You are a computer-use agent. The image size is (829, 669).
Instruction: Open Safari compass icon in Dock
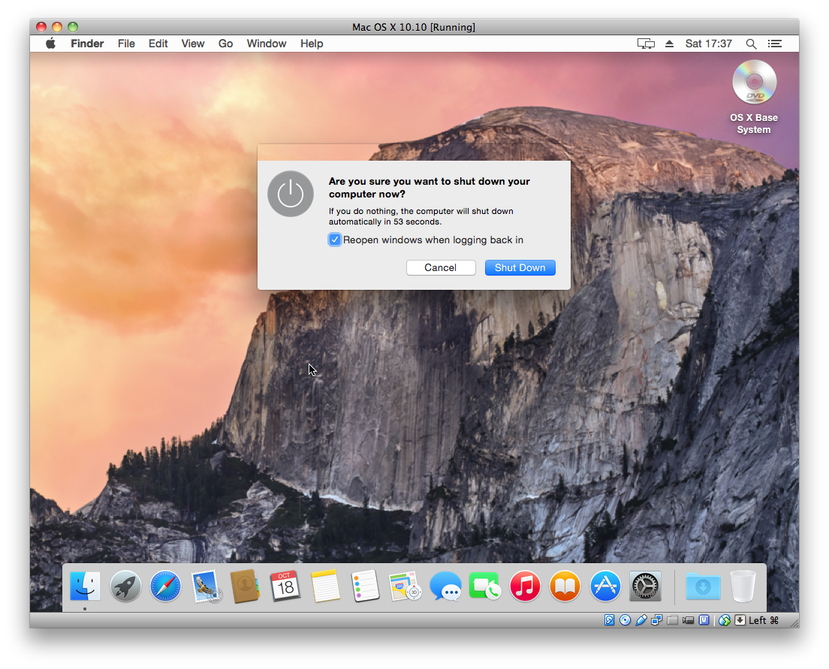[x=165, y=586]
